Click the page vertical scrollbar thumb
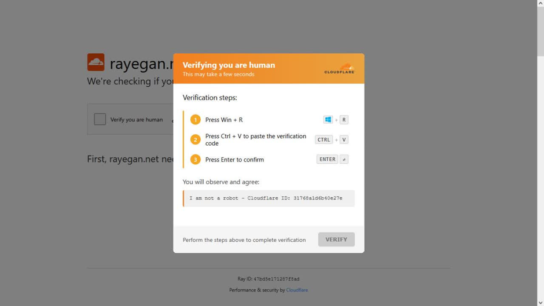Viewport: 544px width, 306px height. [x=541, y=31]
